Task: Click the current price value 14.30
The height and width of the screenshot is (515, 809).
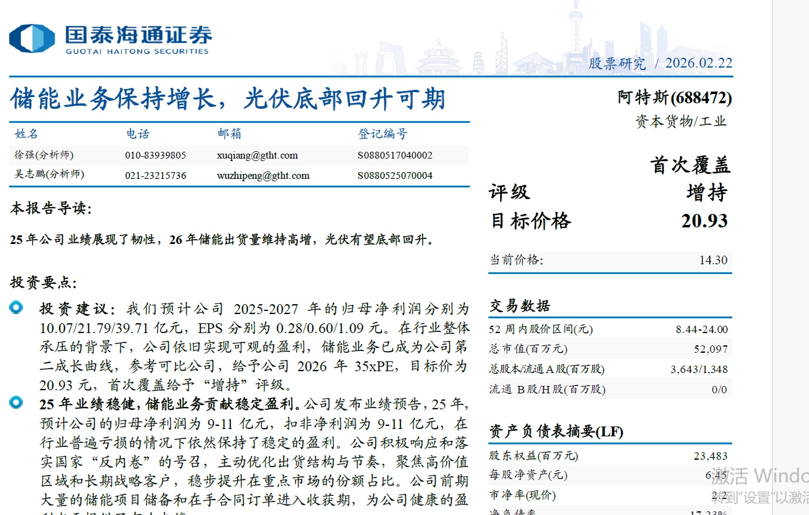Action: click(x=713, y=260)
